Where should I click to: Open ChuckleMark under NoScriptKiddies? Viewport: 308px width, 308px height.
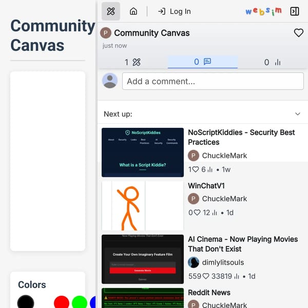point(224,156)
